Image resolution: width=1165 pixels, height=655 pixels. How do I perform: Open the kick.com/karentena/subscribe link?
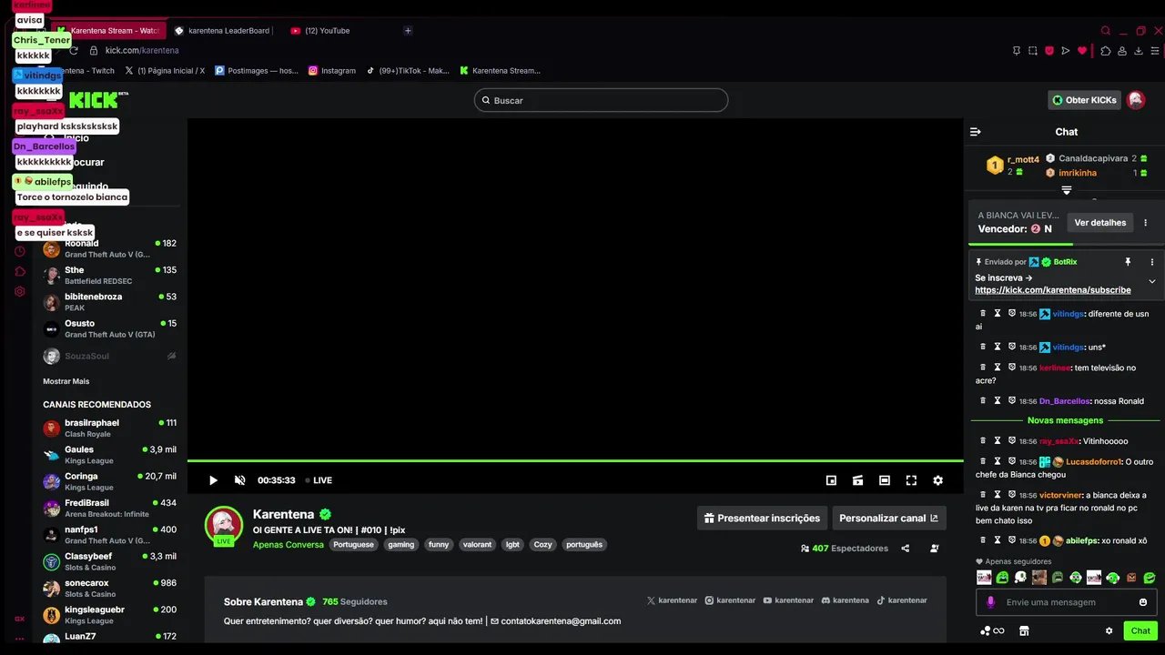click(1053, 290)
